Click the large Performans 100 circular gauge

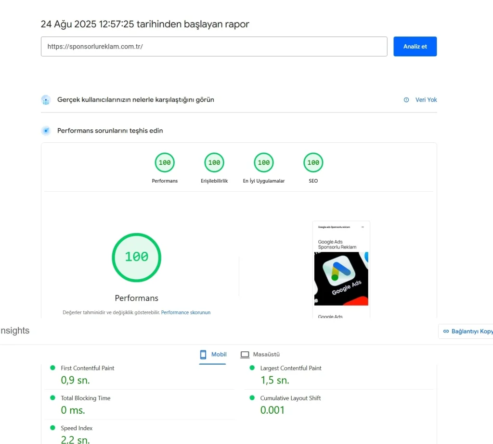(136, 258)
